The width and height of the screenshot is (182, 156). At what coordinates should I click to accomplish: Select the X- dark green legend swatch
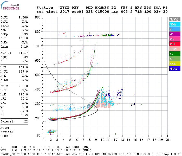[175, 54]
